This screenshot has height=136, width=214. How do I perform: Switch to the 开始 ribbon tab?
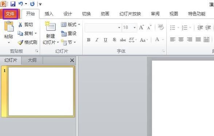pyautogui.click(x=30, y=14)
